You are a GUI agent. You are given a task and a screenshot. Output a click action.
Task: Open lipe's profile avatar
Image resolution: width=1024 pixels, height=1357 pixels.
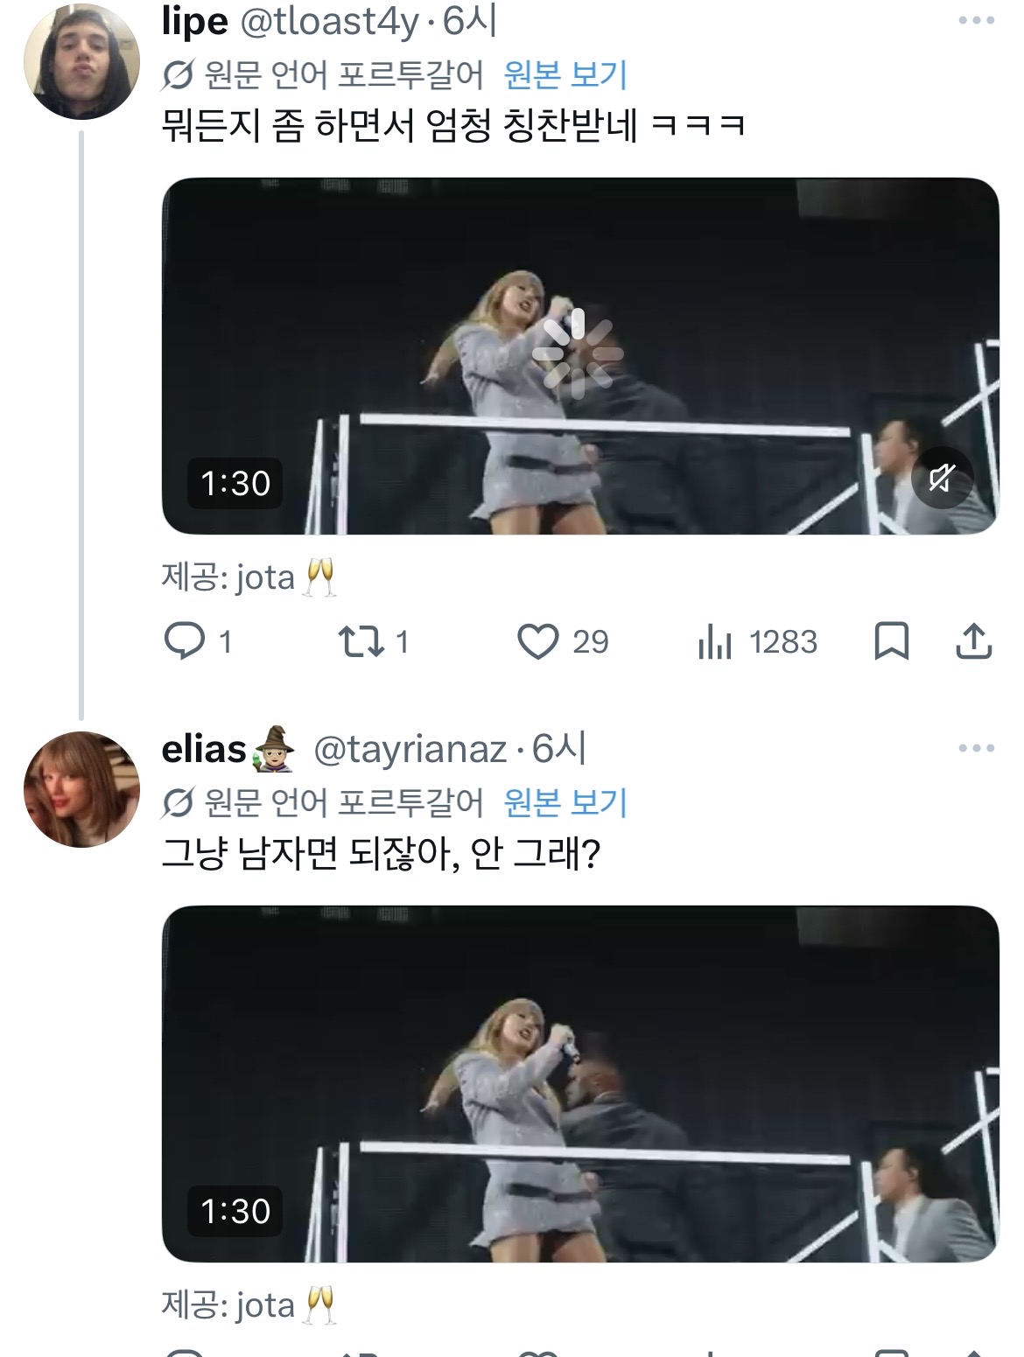tap(81, 61)
